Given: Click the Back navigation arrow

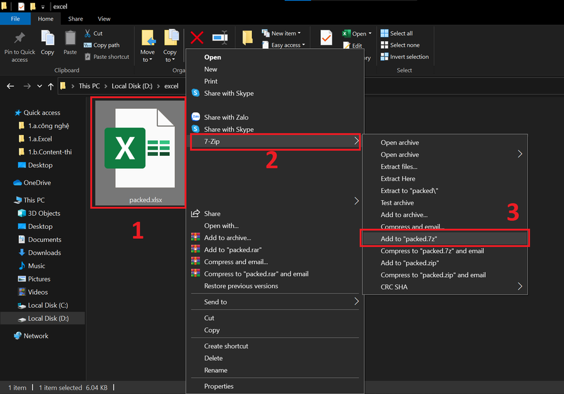Looking at the screenshot, I should (11, 86).
